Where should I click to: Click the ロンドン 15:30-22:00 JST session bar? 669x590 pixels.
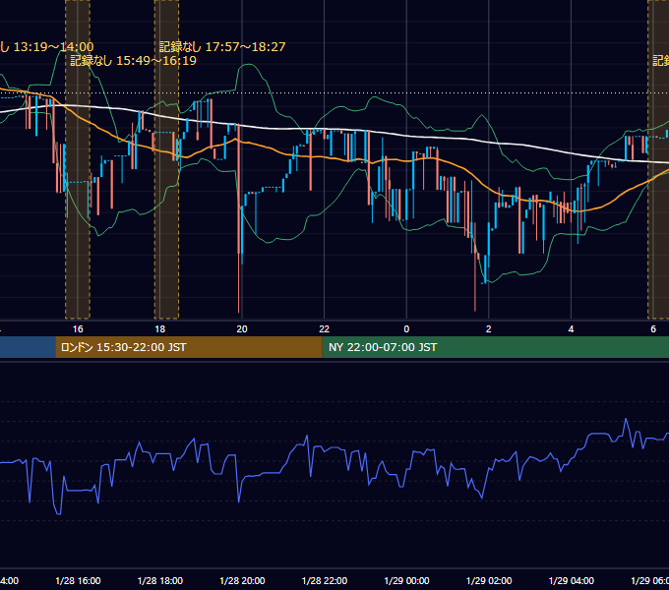189,347
